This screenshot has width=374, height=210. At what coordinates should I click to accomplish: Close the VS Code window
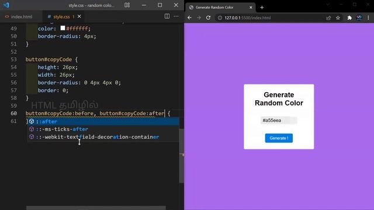point(176,5)
